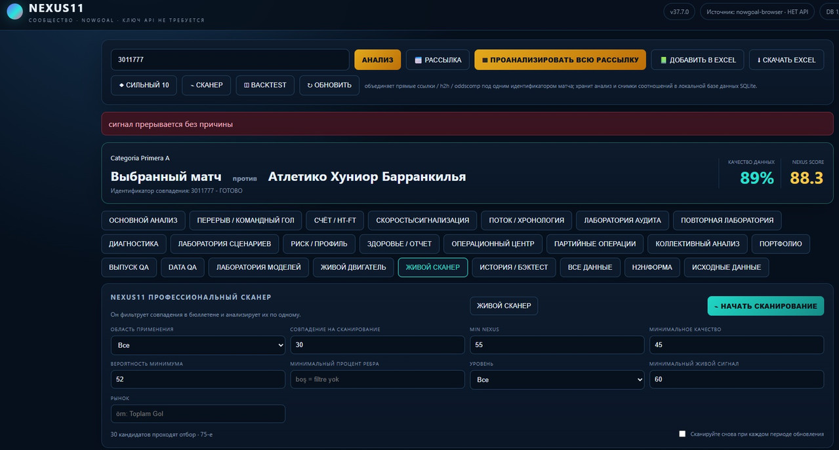Viewport: 839px width, 450px height.
Task: Click the МИНИМАЛЬНЫЙ ПРОЦЕНТ РЕБРА input field
Action: click(377, 379)
